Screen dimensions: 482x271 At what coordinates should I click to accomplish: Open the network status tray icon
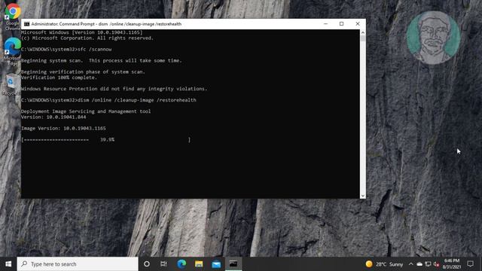click(428, 264)
